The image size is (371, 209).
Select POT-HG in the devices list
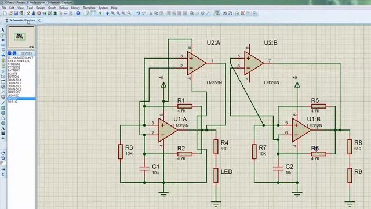coord(13,102)
